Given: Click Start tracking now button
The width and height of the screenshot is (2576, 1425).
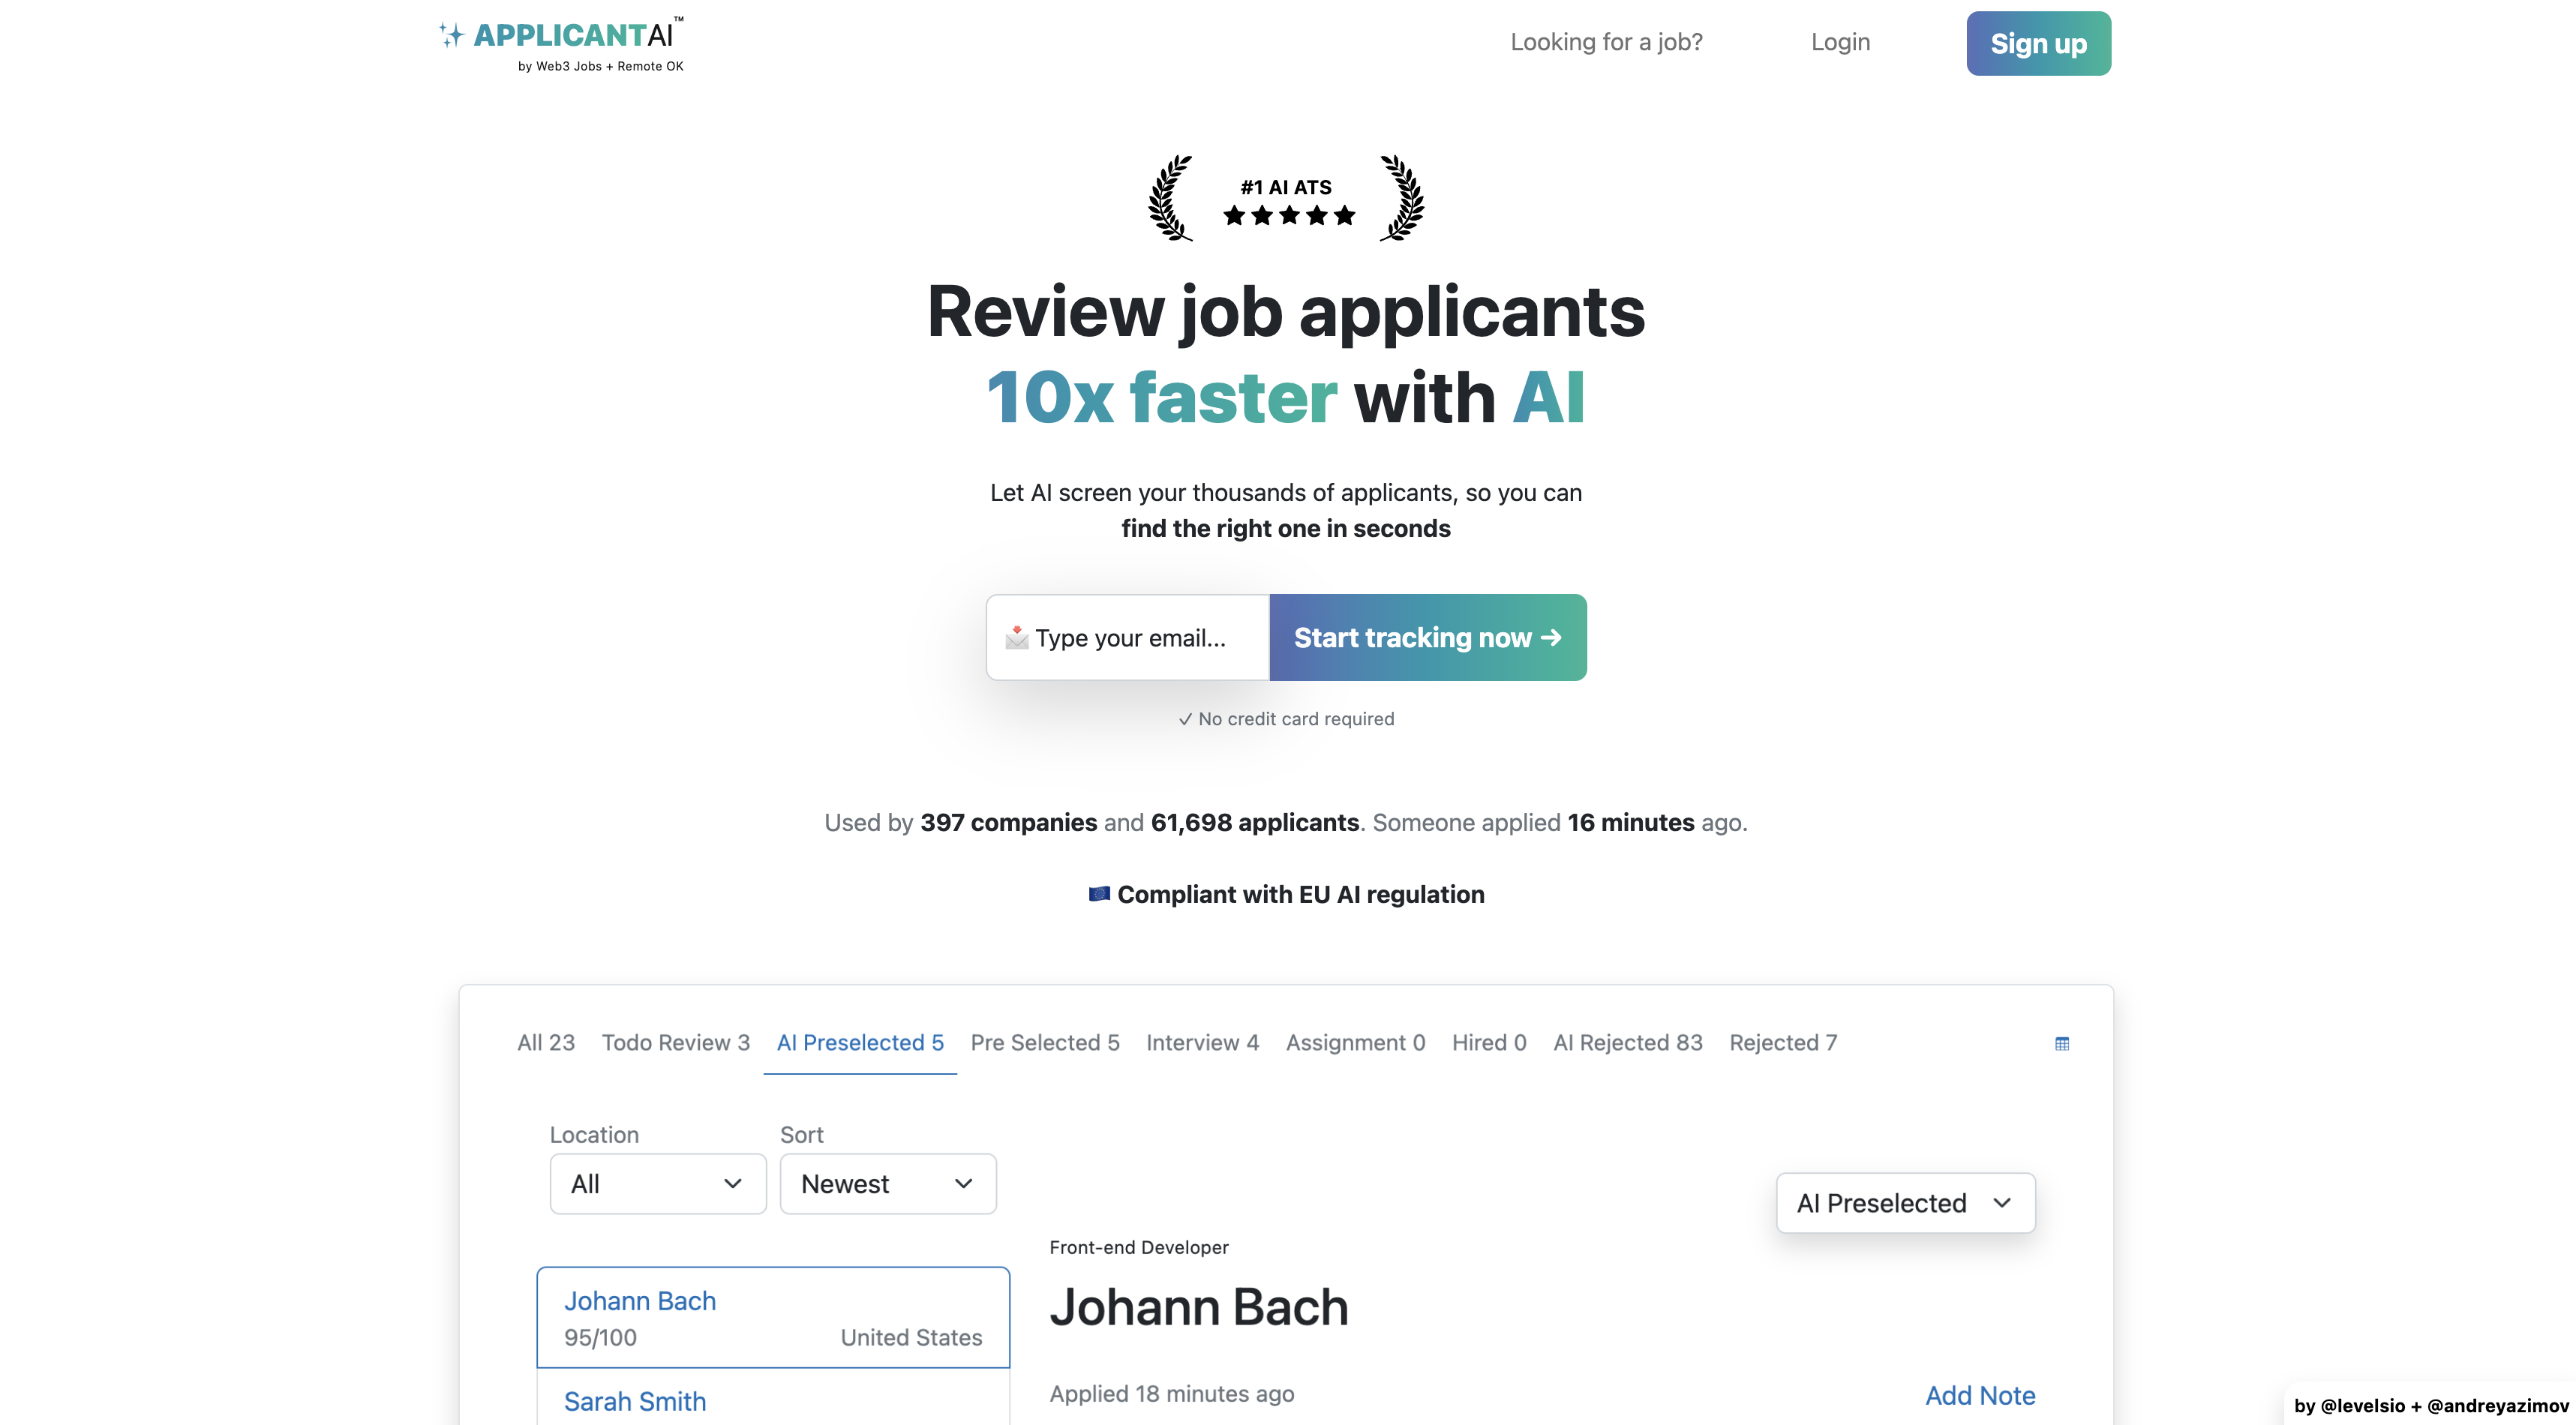Looking at the screenshot, I should point(1428,638).
